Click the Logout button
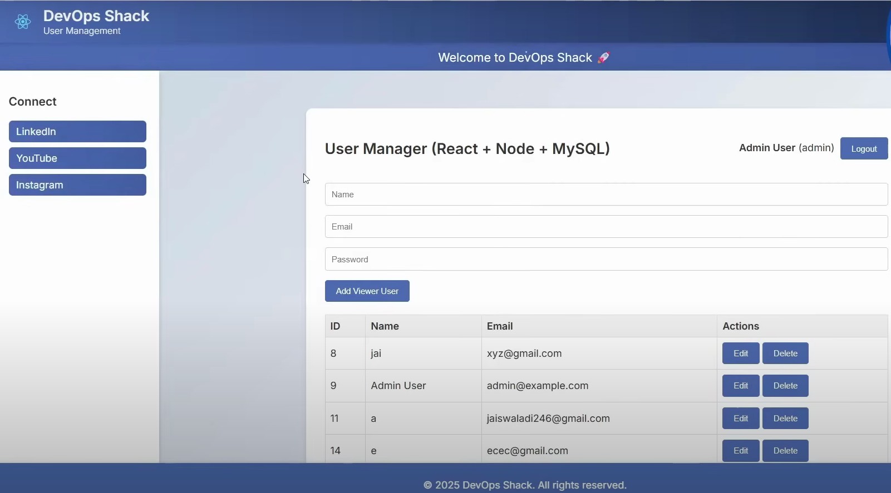The width and height of the screenshot is (891, 493). tap(864, 149)
